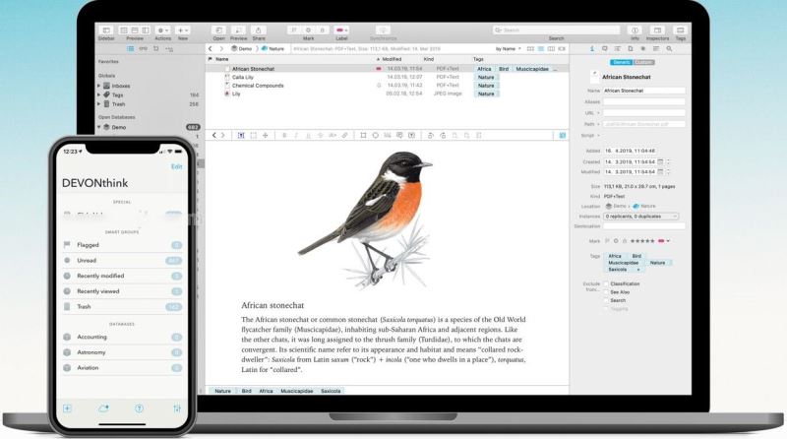The height and width of the screenshot is (439, 787).
Task: Tap the add plus icon in iPhone toolbar
Action: (x=67, y=408)
